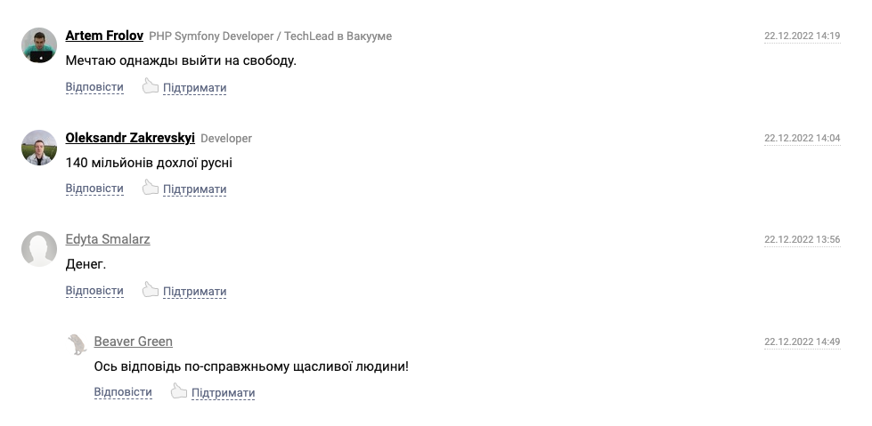Open the 22.12.2022 13:56 comment timestamp
Viewport: 872px width, 426px height.
(802, 240)
